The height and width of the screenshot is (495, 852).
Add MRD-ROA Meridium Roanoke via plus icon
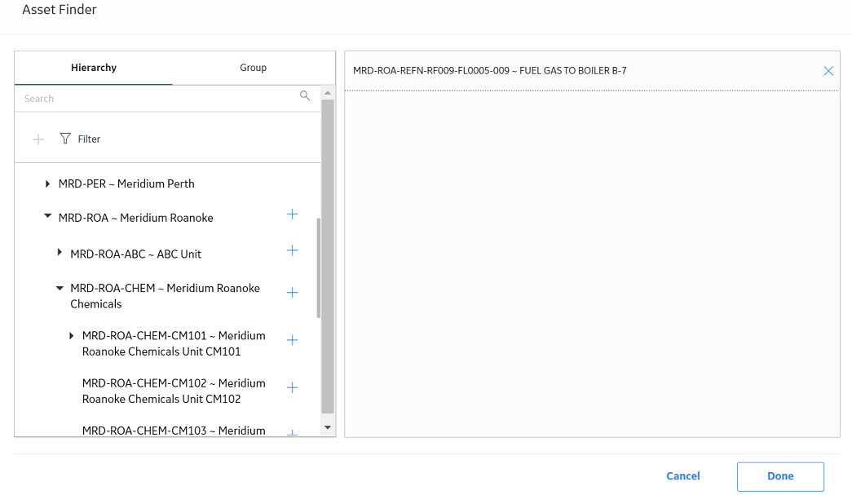(293, 214)
